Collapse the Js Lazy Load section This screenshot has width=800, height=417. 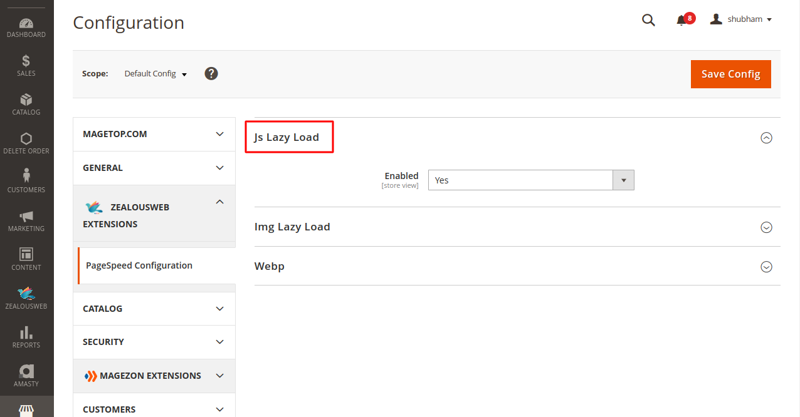tap(766, 138)
